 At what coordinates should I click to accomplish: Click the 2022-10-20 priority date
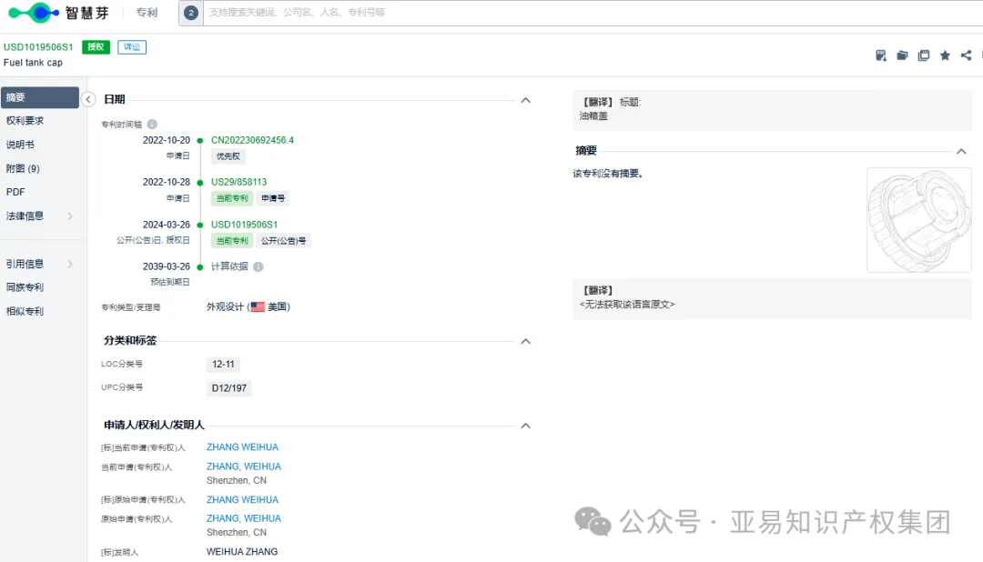pyautogui.click(x=167, y=140)
